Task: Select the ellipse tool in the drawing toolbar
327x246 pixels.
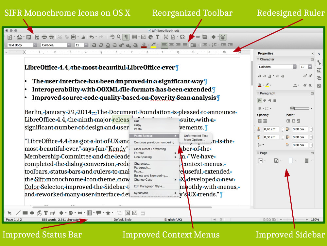Action: click(x=32, y=213)
